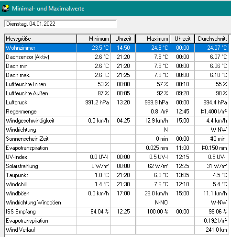
Task: Select the Dachsensor (Aktiv) row
Action: click(x=117, y=57)
